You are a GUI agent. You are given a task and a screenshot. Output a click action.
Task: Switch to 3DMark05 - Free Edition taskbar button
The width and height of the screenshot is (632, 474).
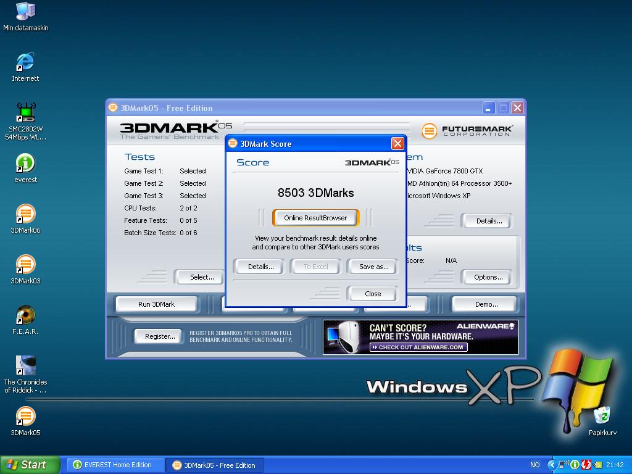pyautogui.click(x=215, y=465)
